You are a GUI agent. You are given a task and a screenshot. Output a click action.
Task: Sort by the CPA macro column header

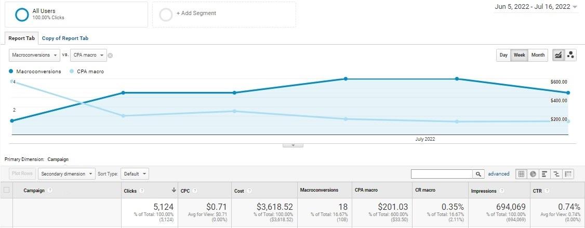click(x=366, y=190)
